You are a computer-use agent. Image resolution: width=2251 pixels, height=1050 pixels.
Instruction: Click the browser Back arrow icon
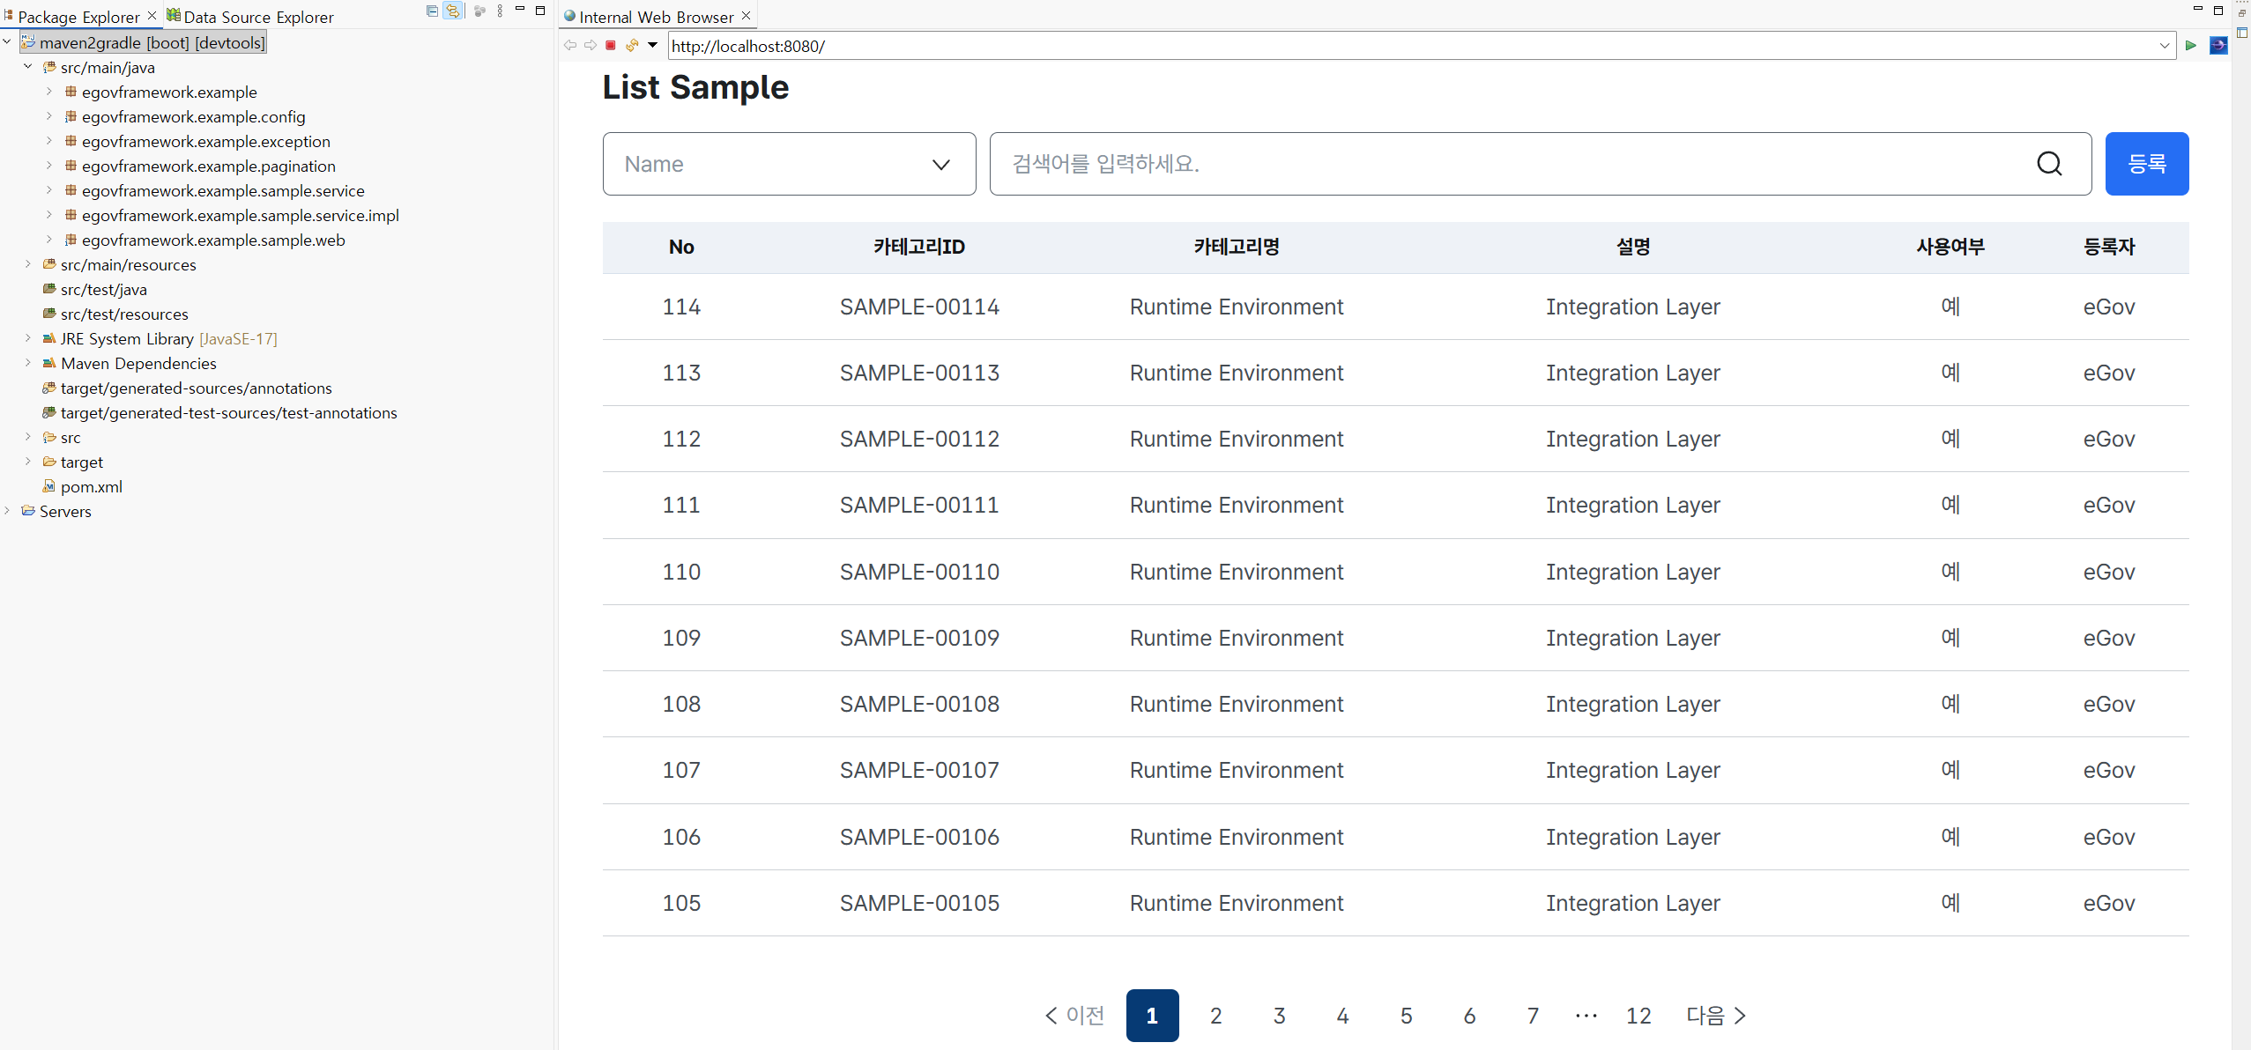click(x=570, y=46)
